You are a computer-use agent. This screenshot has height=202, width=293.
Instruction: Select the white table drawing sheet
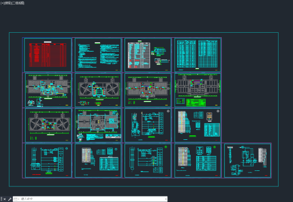148,55
